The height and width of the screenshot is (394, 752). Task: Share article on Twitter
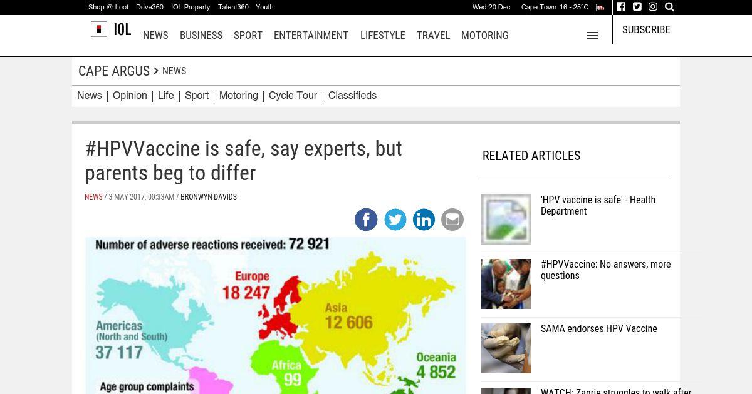pyautogui.click(x=395, y=220)
